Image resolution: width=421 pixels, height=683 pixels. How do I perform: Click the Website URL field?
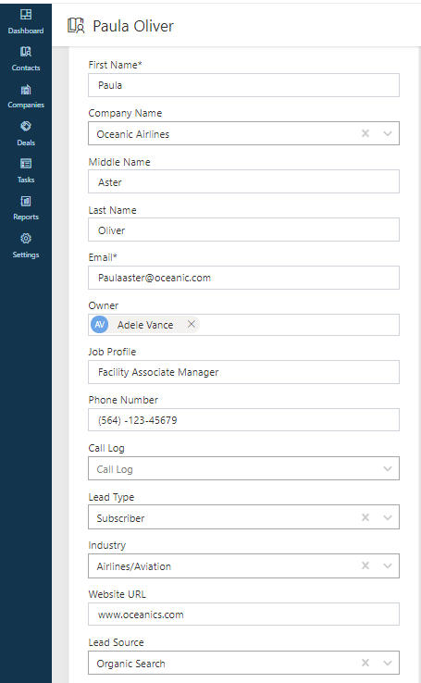[243, 615]
